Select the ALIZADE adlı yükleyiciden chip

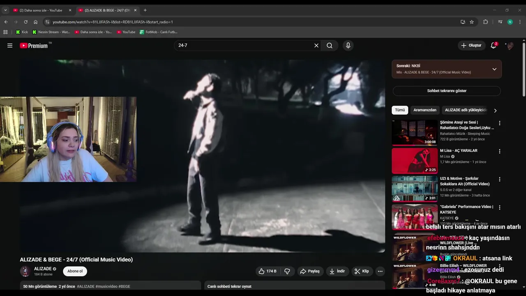(x=466, y=110)
